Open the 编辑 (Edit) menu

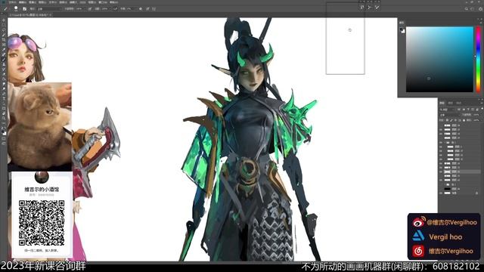[23, 2]
